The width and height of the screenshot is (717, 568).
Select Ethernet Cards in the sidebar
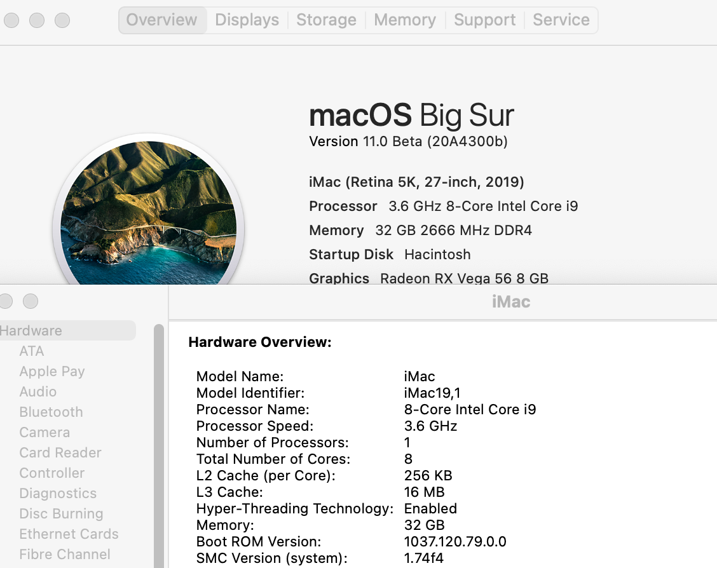69,534
